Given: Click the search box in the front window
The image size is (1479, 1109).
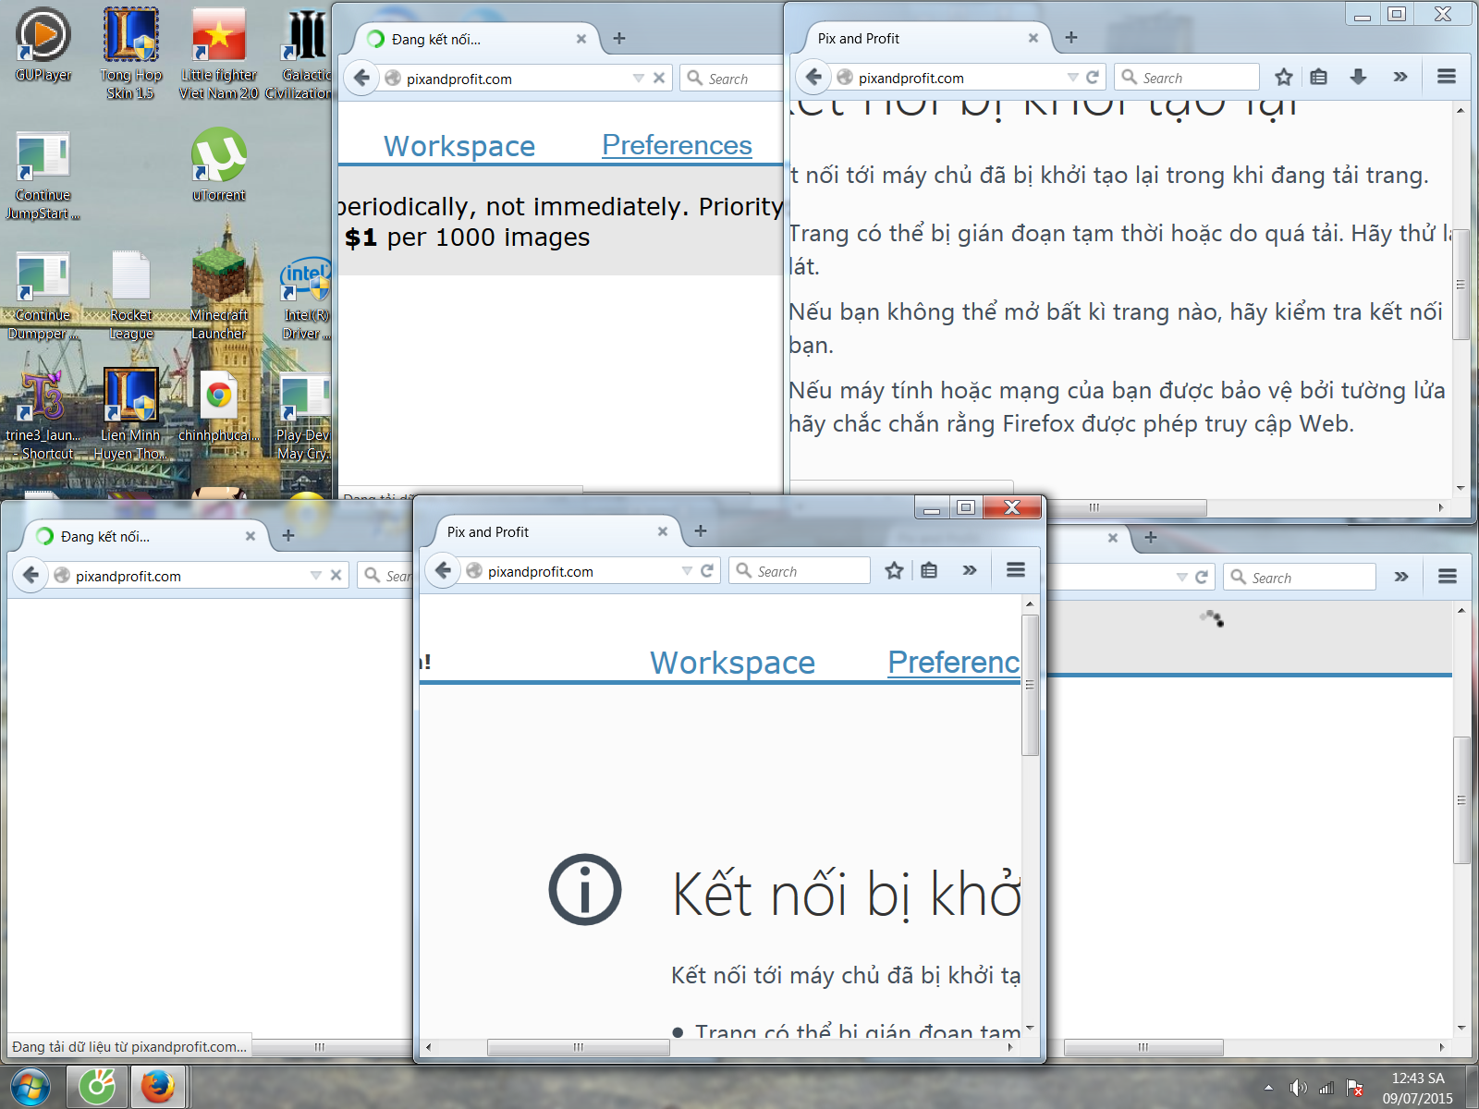Looking at the screenshot, I should (x=800, y=571).
